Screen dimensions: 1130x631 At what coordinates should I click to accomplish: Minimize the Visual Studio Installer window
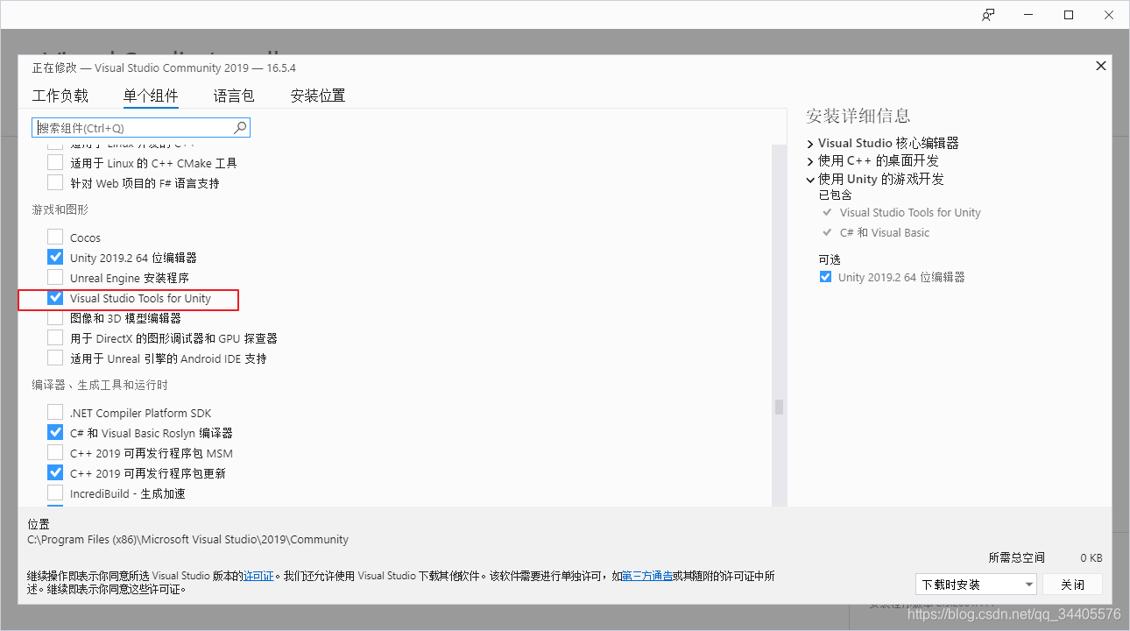click(1028, 15)
